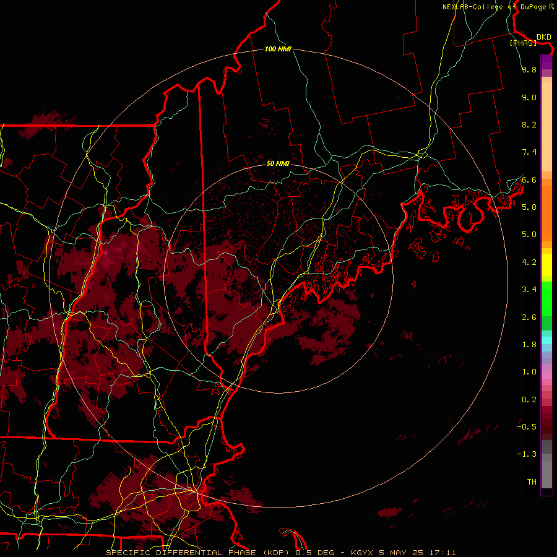Pick the cyan segment of the color bar
The image size is (557, 557).
point(546,340)
